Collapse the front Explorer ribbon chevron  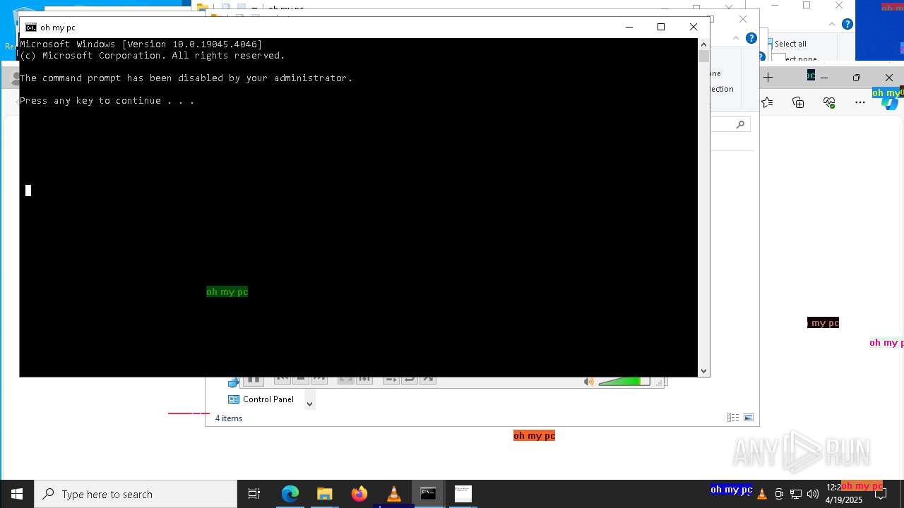tap(736, 38)
